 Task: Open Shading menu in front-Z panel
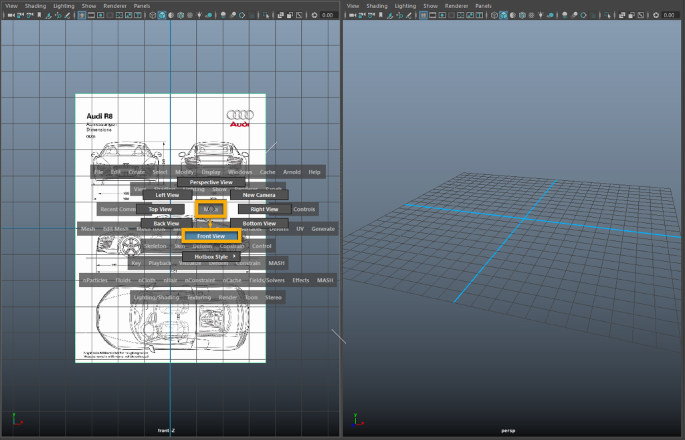click(x=35, y=5)
